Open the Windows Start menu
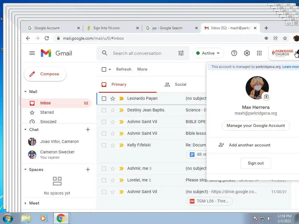The height and width of the screenshot is (224, 299). click(8, 218)
